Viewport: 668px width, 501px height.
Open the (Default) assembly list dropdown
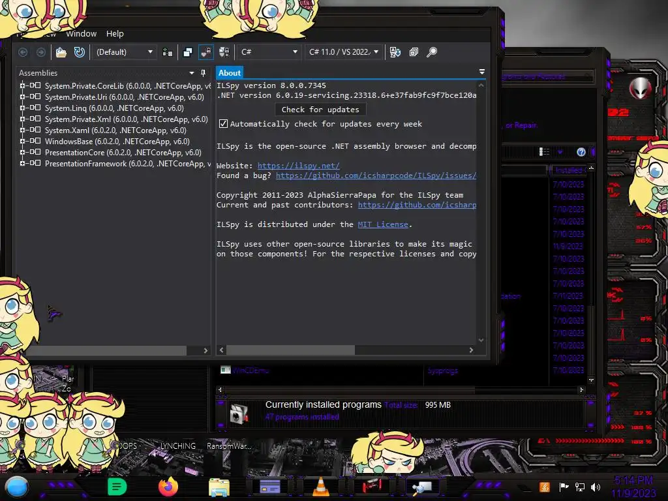pyautogui.click(x=124, y=52)
